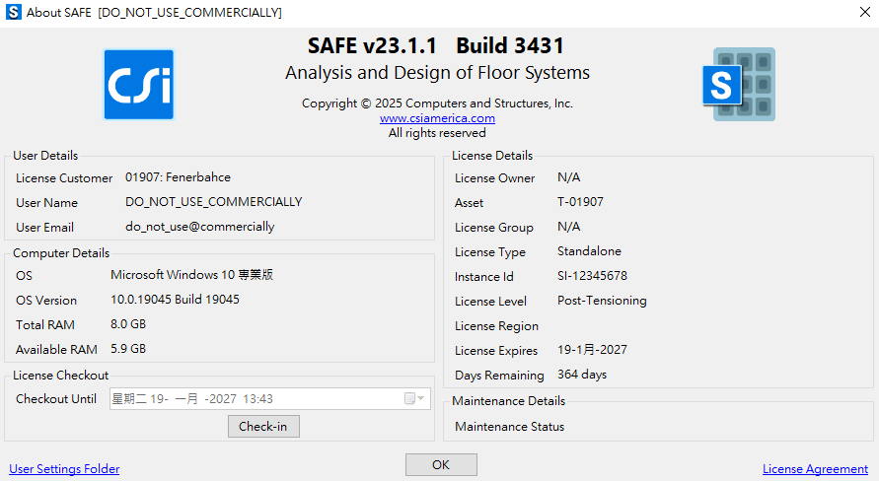
Task: Click User Name value DO_NOT_USE_COMMERCIALLY
Action: [213, 202]
